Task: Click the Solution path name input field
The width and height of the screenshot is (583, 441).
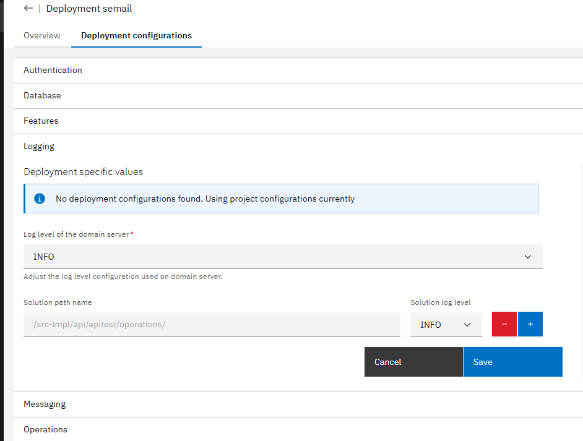Action: tap(212, 325)
